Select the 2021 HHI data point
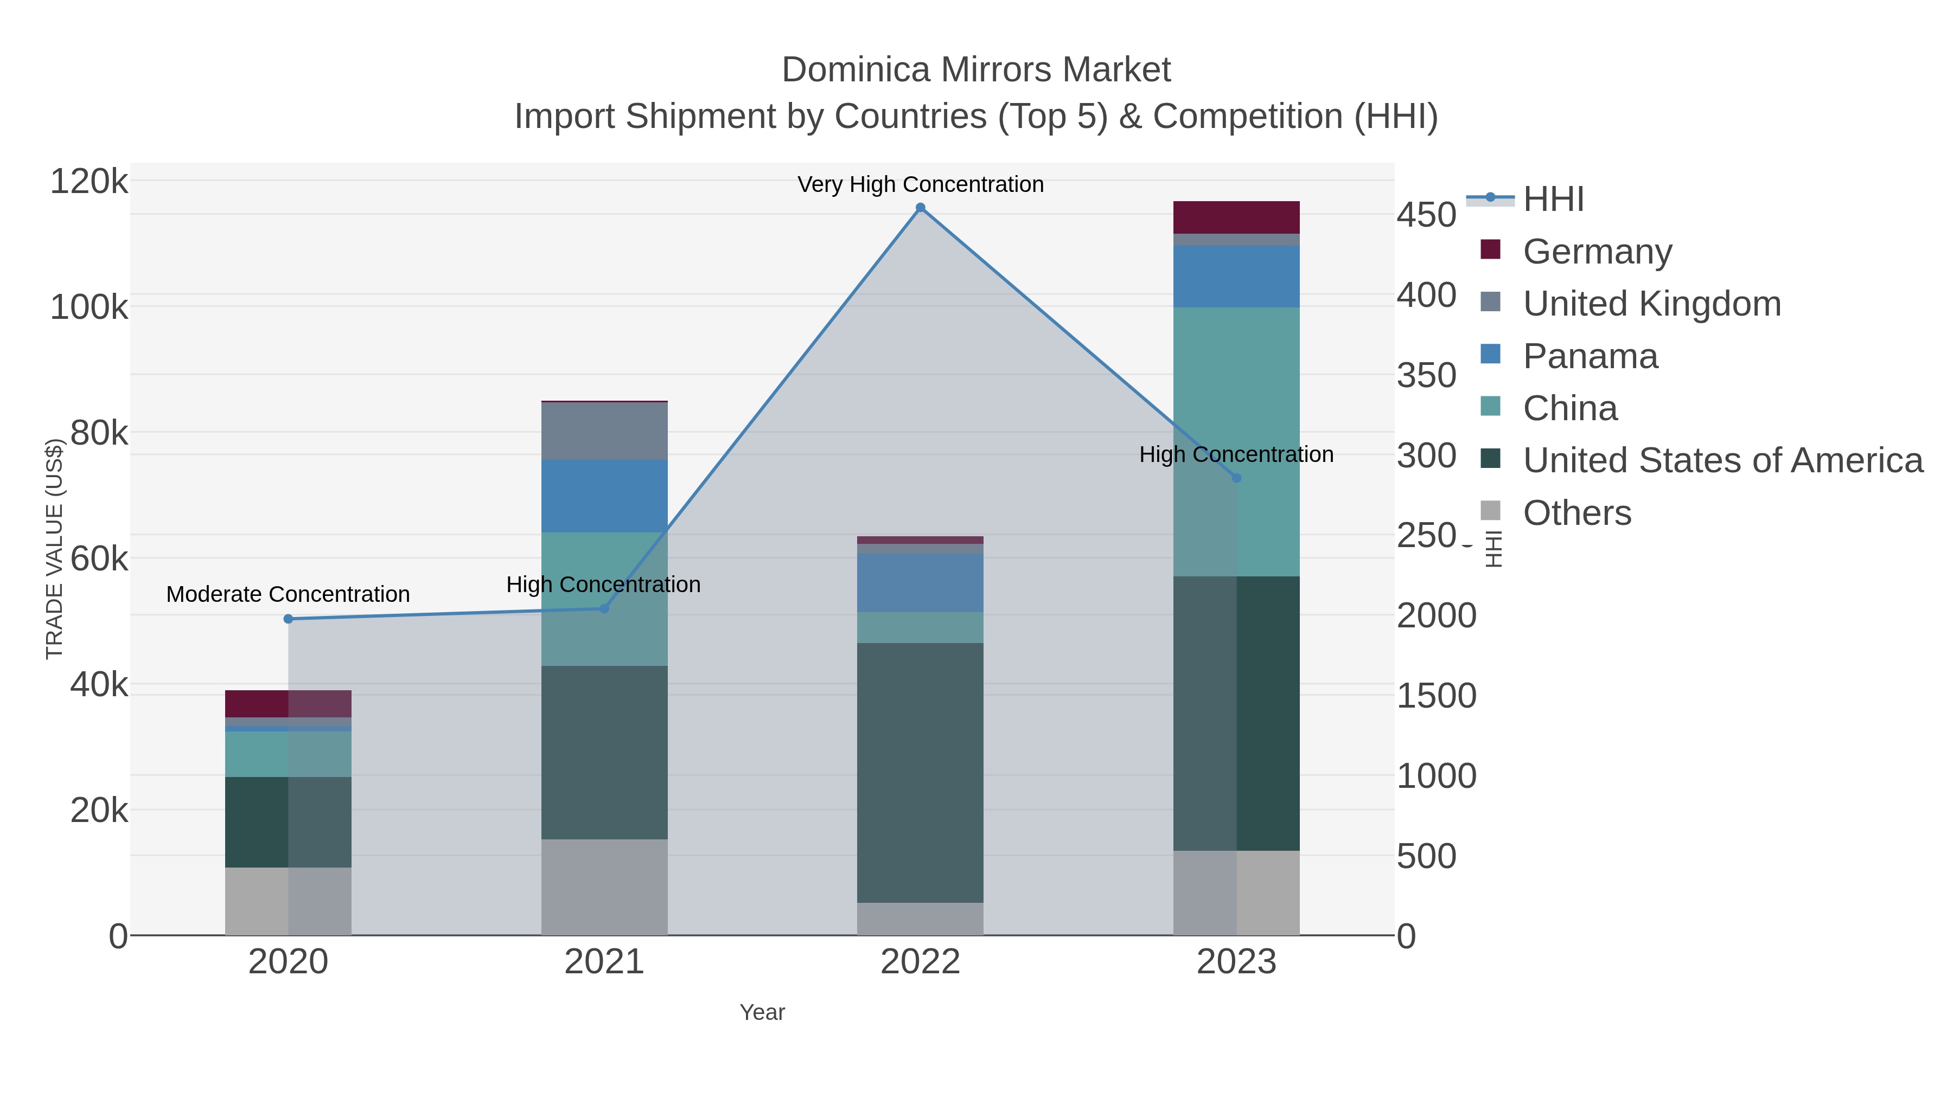1953x1098 pixels. pyautogui.click(x=604, y=608)
